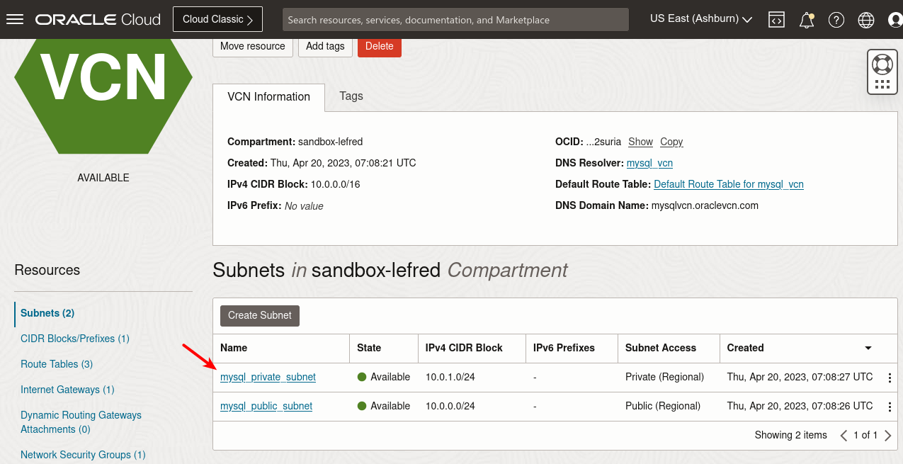Copy the VCN OCID

coord(671,142)
